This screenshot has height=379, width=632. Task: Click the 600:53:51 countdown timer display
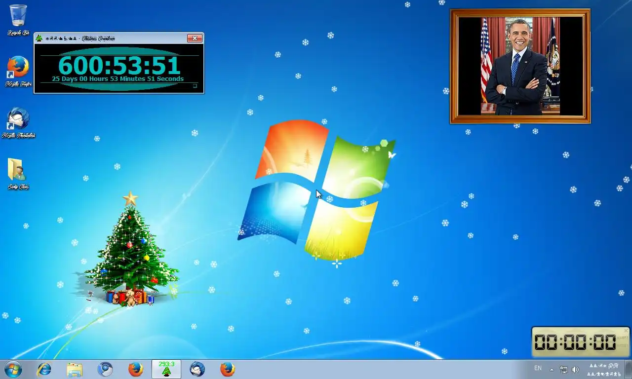coord(119,65)
